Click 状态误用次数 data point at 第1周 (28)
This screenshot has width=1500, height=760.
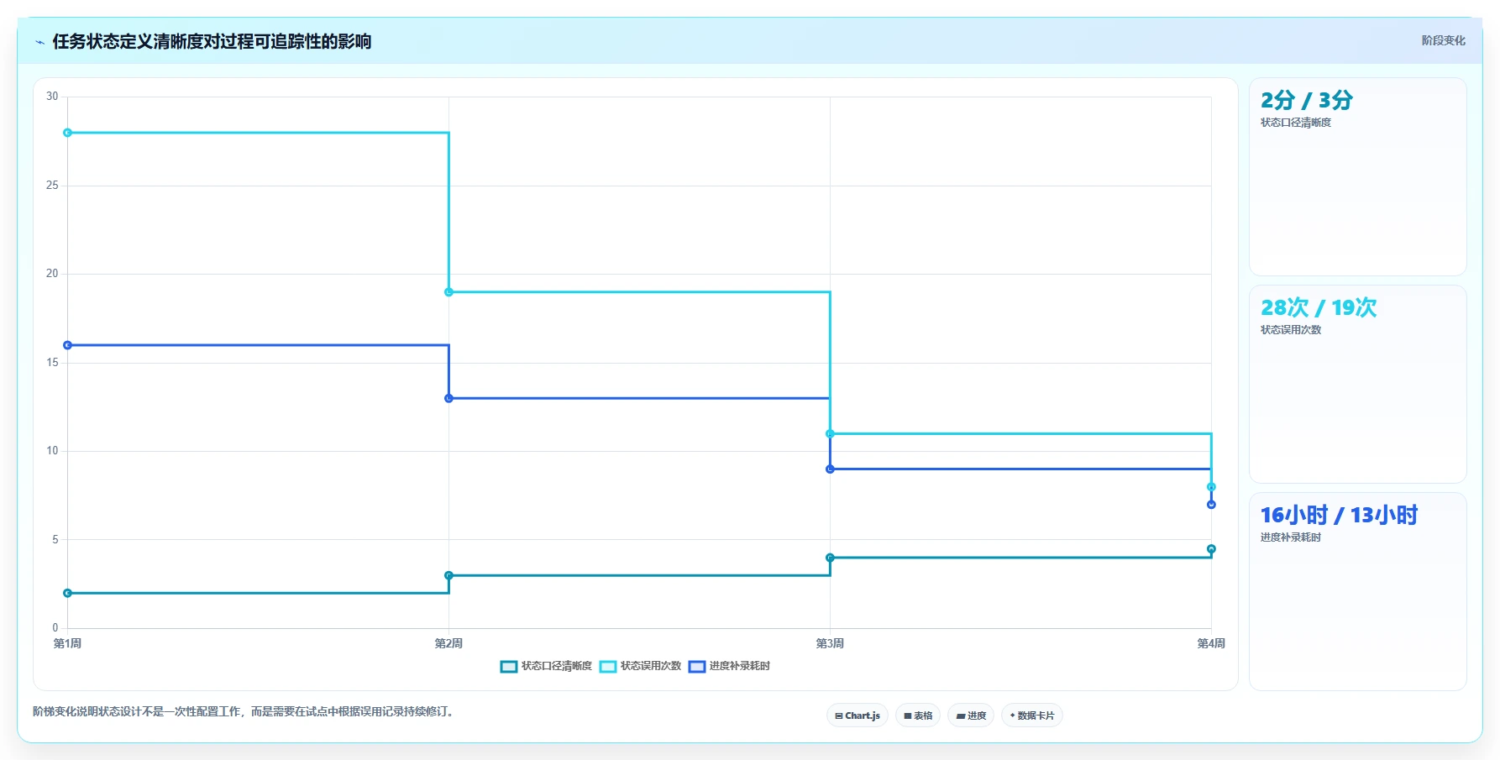click(x=68, y=133)
